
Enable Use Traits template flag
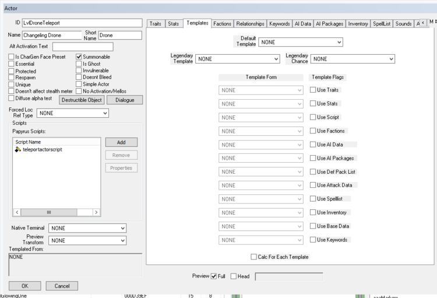(x=313, y=90)
